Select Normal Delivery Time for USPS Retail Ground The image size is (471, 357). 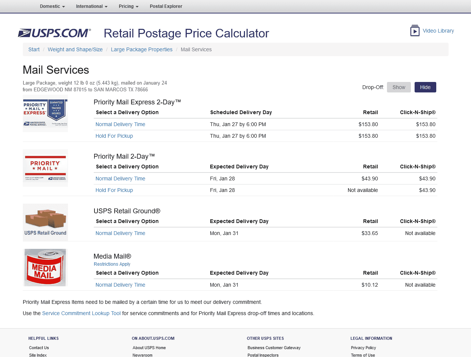(x=120, y=233)
